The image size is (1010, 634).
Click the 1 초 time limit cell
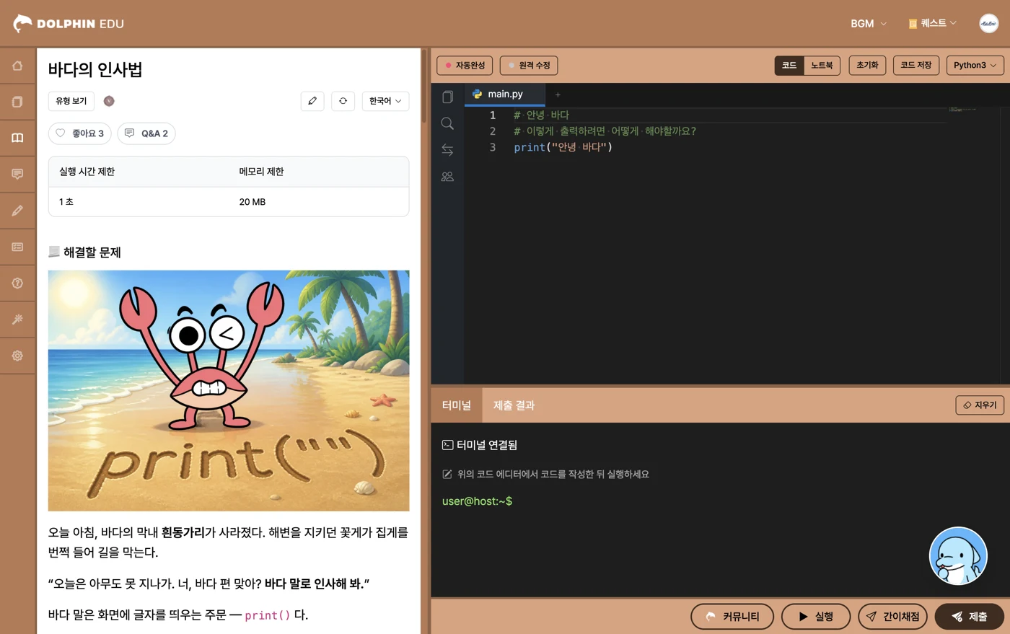[66, 202]
